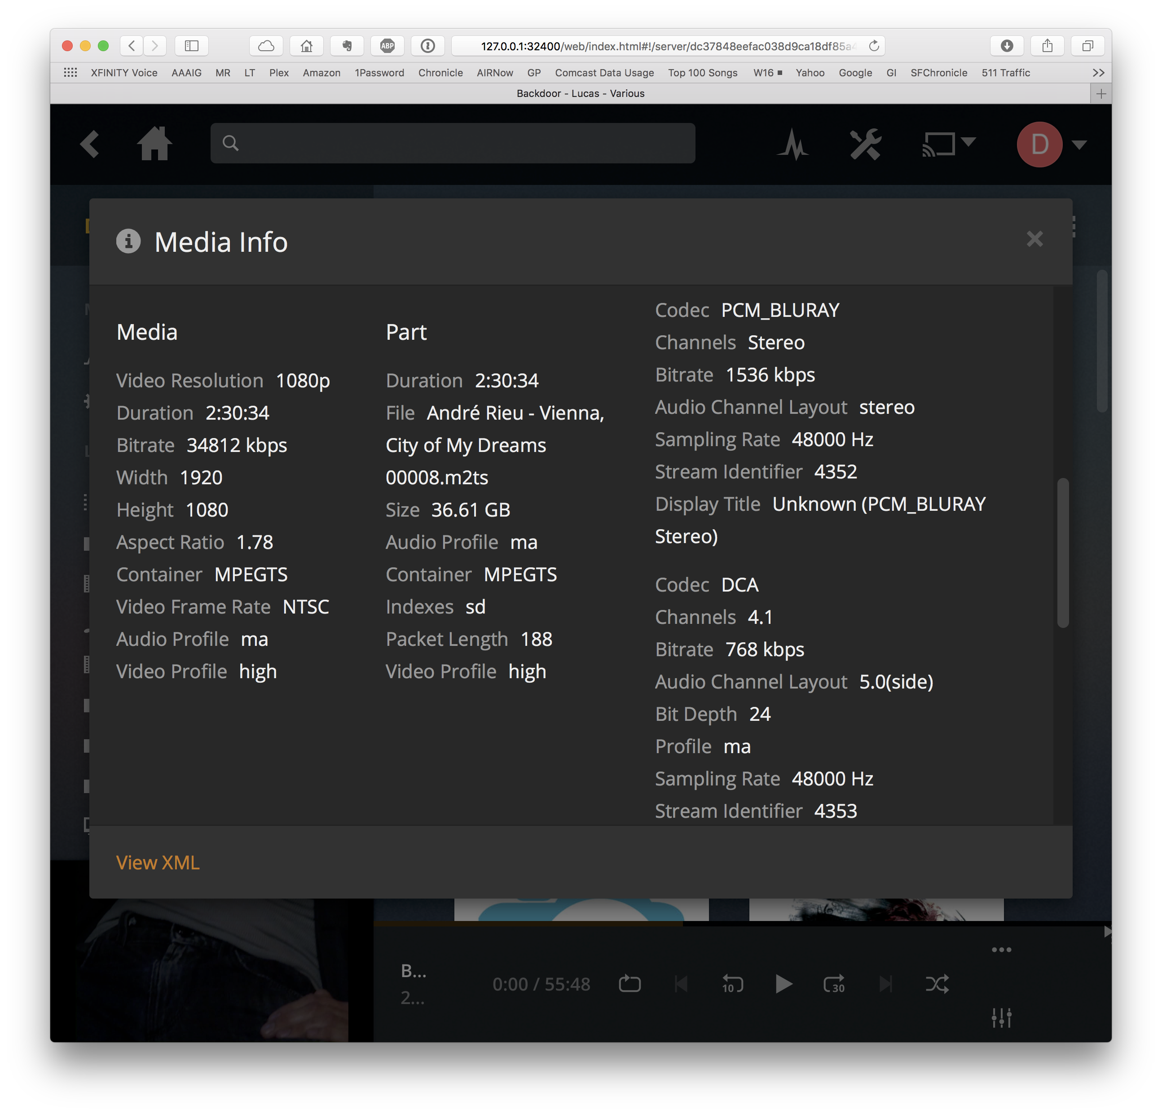Open the Adblock Plus extension
Viewport: 1162px width, 1114px height.
click(x=387, y=46)
